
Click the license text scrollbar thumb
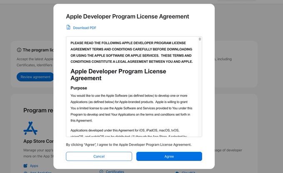(200, 39)
